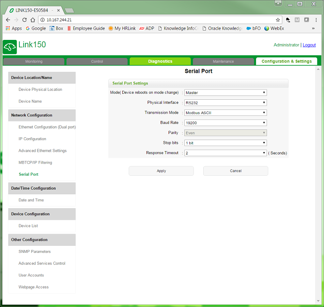Click gray square extension icon
The width and height of the screenshot is (324, 307).
[306, 20]
